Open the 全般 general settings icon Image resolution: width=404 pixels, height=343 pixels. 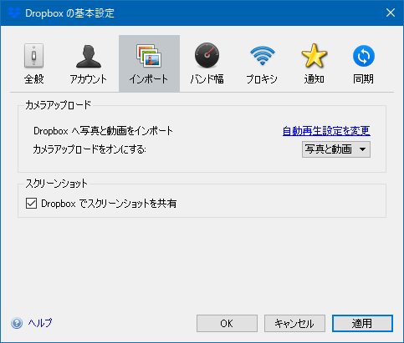(x=33, y=56)
